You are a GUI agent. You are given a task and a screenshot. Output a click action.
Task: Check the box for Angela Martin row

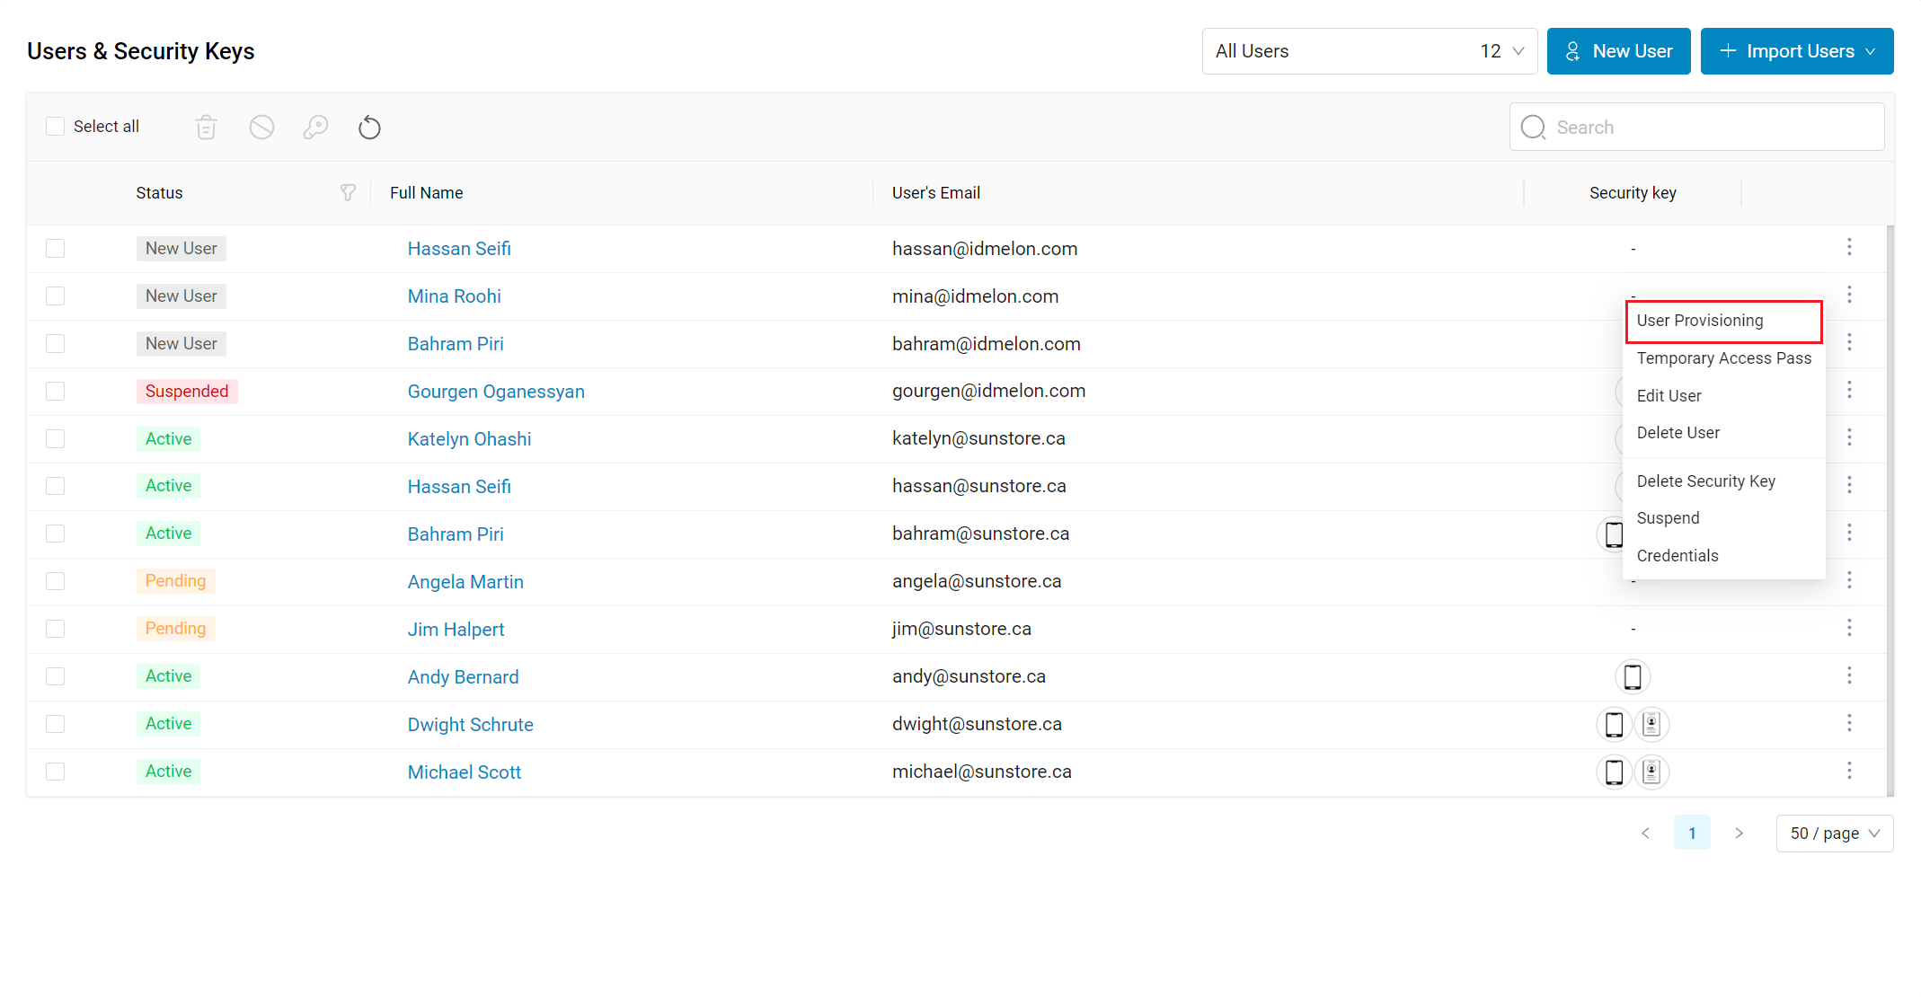(x=56, y=582)
